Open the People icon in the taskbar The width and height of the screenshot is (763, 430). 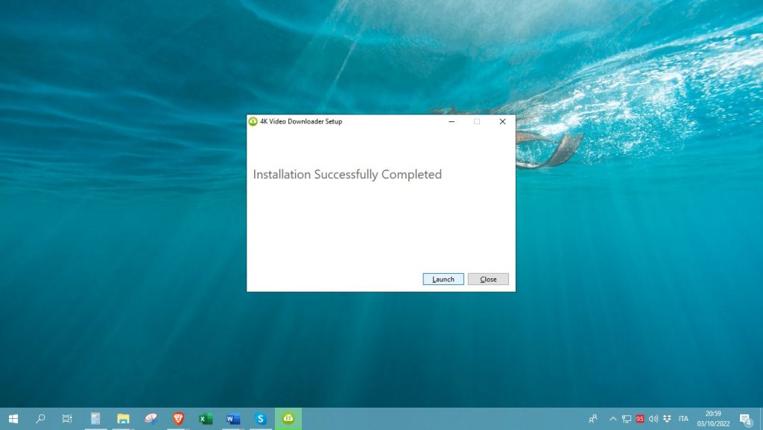click(593, 419)
